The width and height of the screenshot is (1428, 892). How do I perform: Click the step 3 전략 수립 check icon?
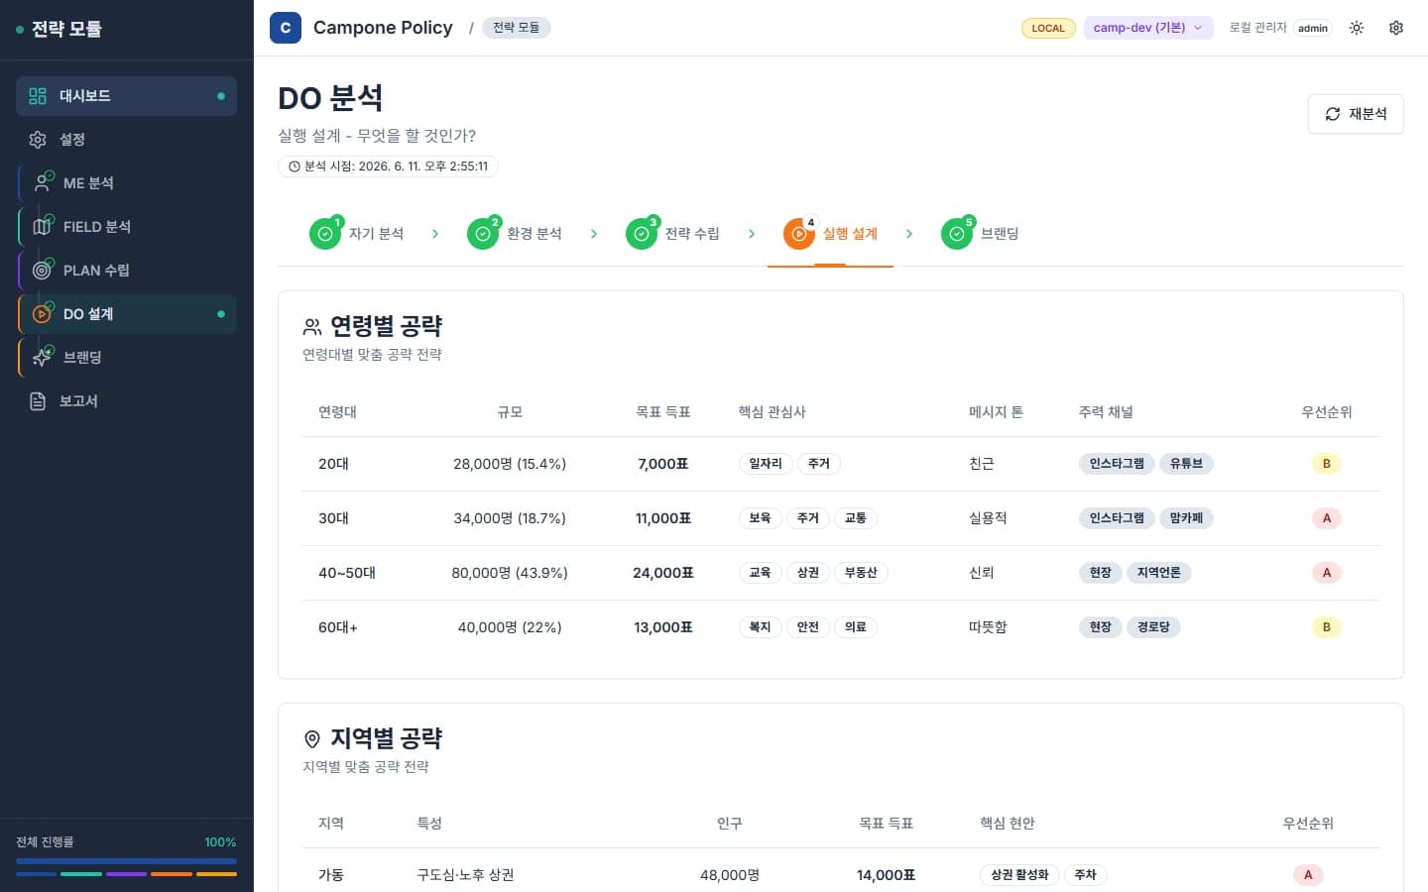[642, 234]
